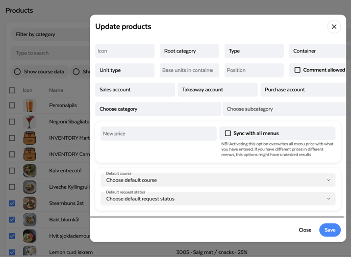Open the Unit type dropdown
This screenshot has height=257, width=351.
pos(124,70)
